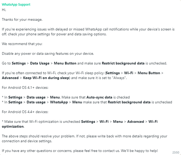Screen dimensions: 181x155
Task: Click 'delayed or missed WhatsApp call notifications' phrase
Action: pos(92,29)
